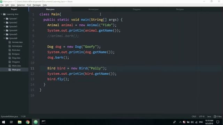Click the file icon beside Bird.class

10,50
